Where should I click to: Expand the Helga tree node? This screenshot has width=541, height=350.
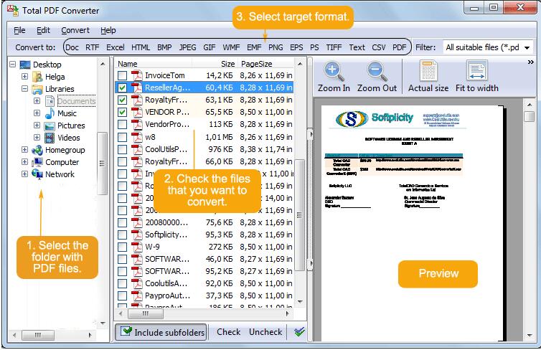[x=25, y=76]
